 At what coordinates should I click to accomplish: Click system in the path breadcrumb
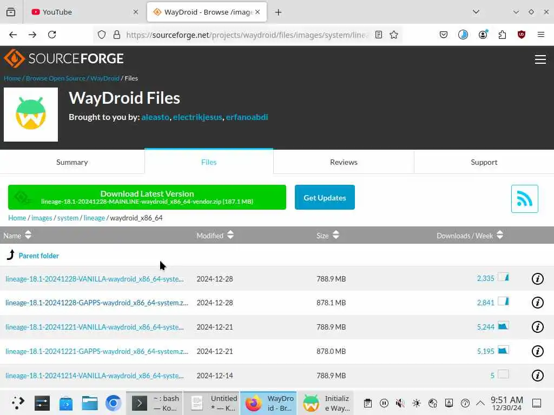(x=68, y=218)
